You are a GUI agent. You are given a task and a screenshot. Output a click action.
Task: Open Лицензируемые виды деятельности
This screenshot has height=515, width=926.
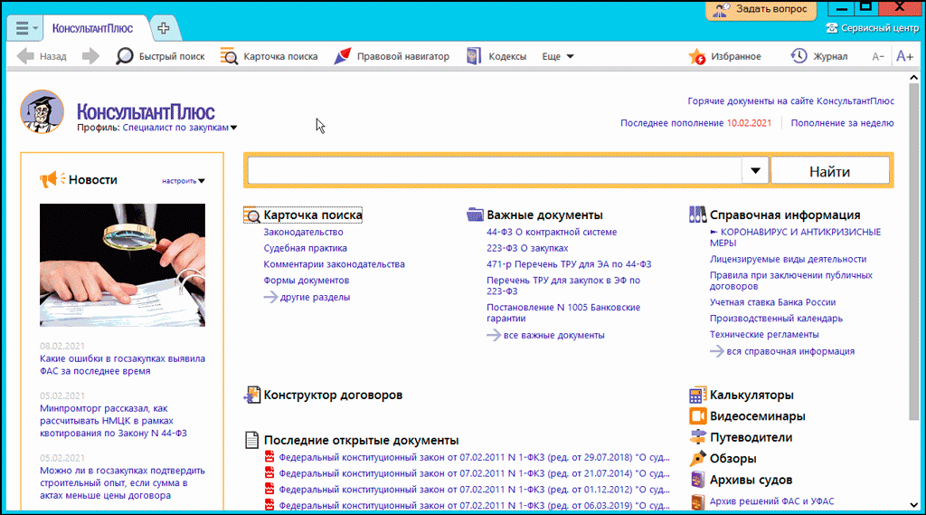(788, 258)
